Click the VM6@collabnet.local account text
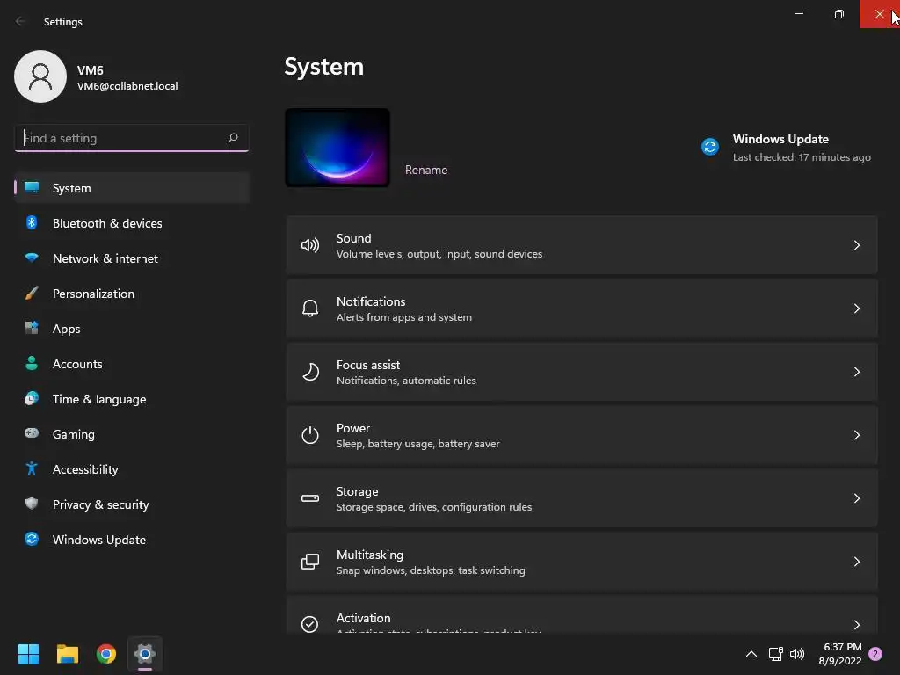Image resolution: width=900 pixels, height=675 pixels. (127, 86)
